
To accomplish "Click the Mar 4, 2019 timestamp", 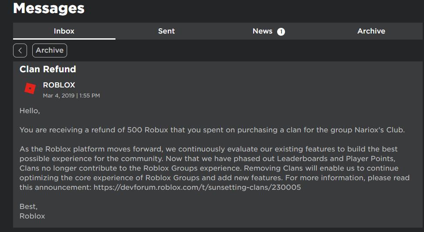I will coord(71,96).
